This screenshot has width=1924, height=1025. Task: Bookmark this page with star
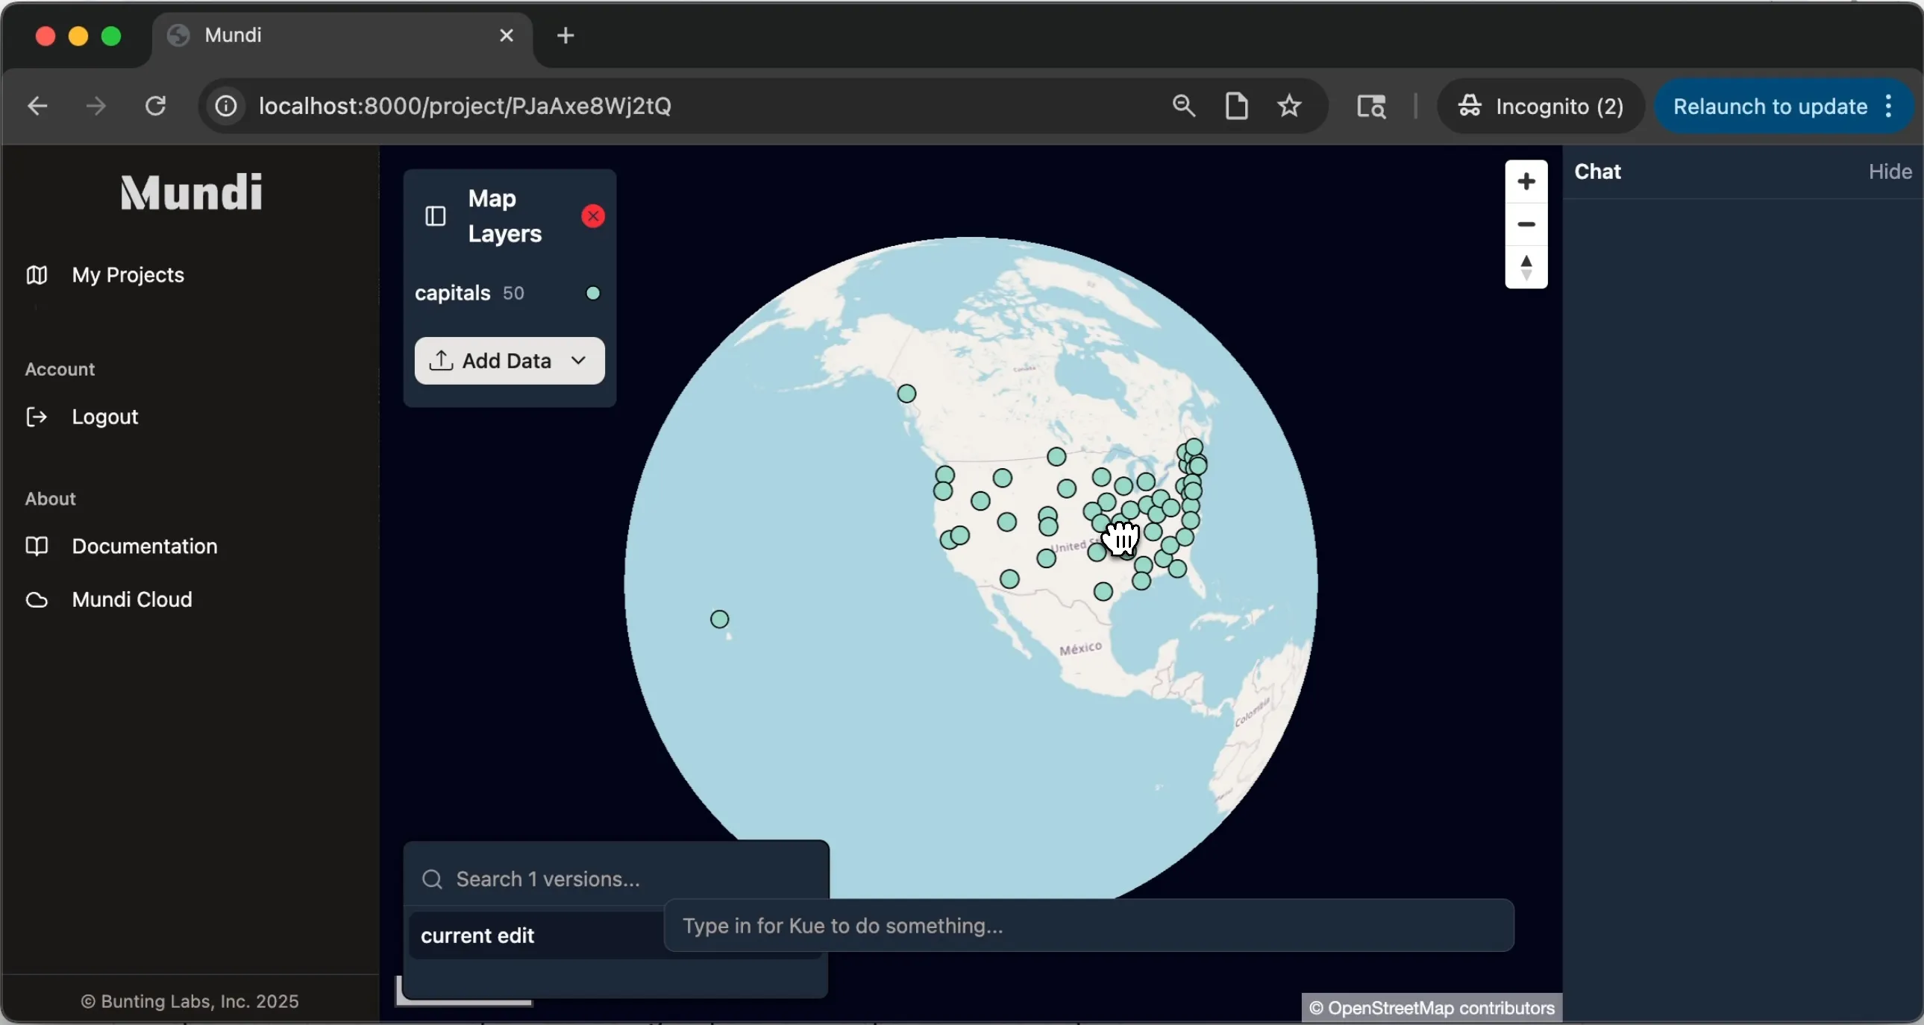click(1289, 106)
